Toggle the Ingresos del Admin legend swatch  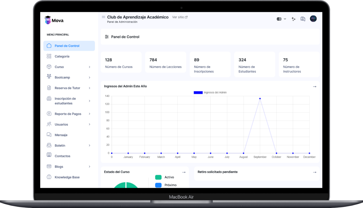click(198, 92)
